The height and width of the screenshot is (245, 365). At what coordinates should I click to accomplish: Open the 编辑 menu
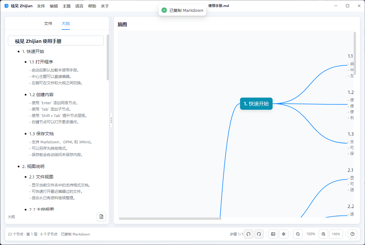[54, 6]
